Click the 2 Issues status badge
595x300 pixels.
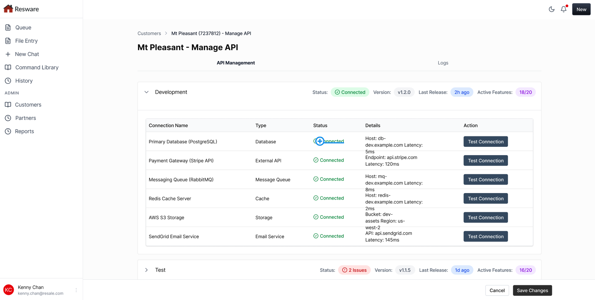coord(354,270)
